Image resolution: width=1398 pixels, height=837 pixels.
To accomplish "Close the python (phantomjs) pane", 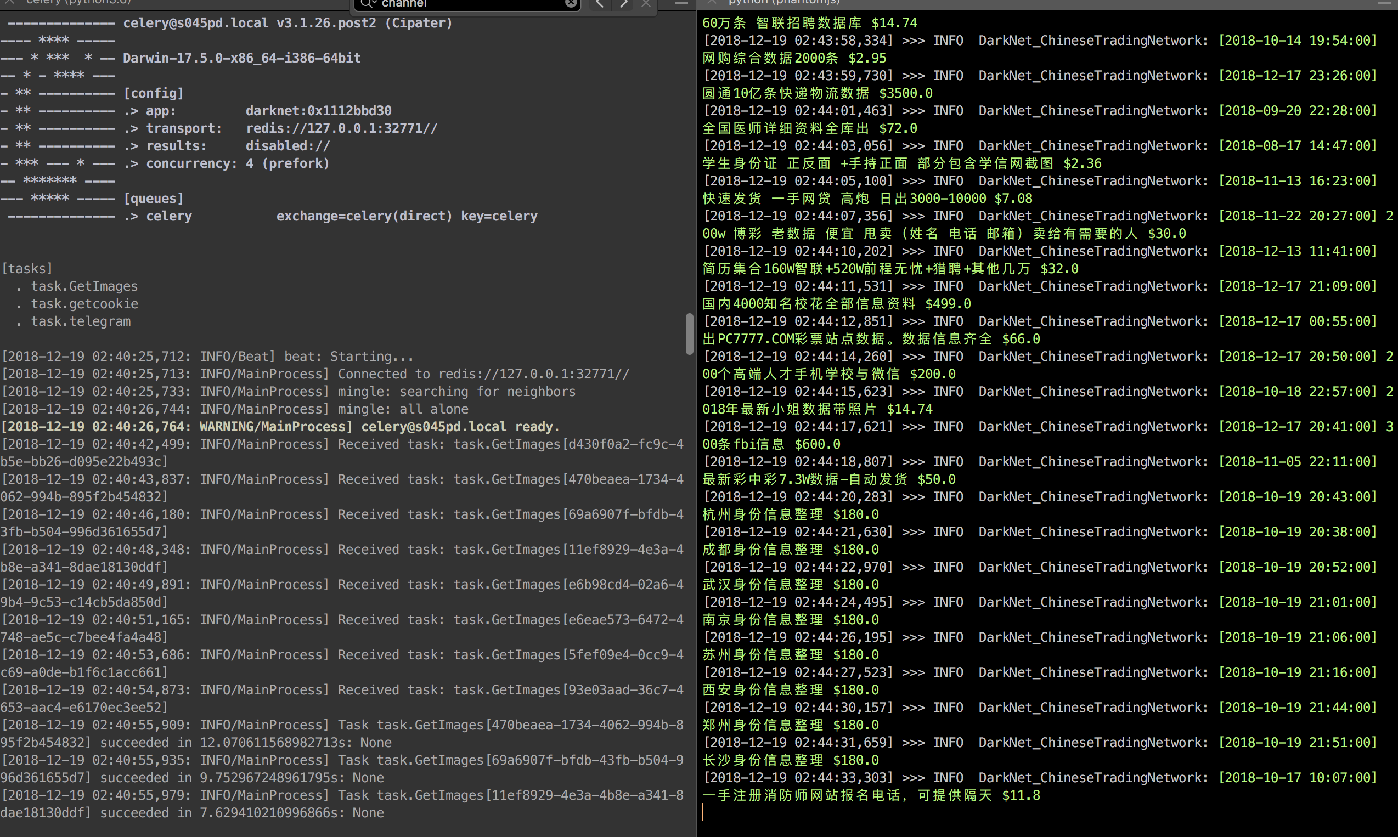I will (712, 2).
